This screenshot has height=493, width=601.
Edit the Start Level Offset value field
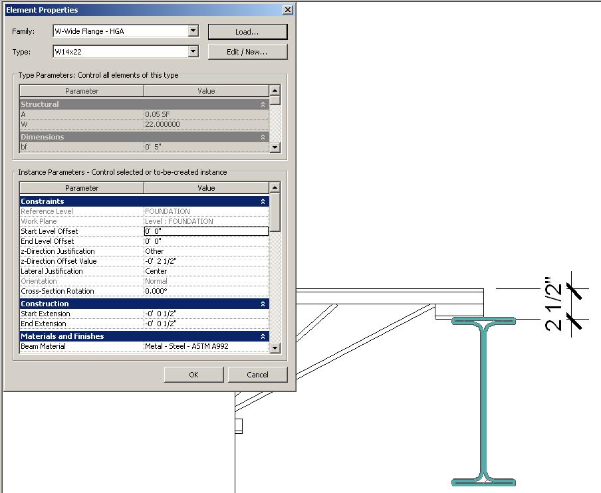click(206, 231)
